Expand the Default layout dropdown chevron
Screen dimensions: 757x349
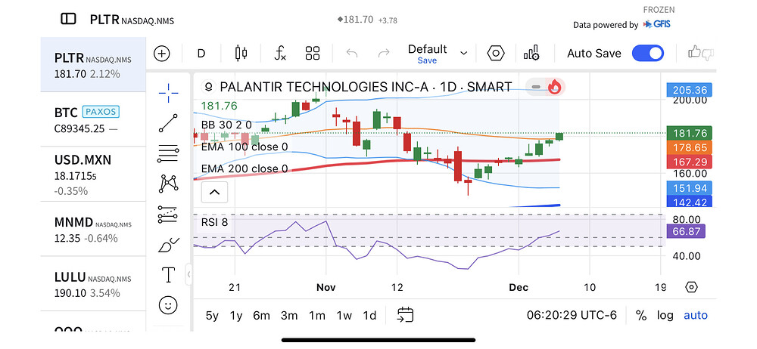point(464,54)
